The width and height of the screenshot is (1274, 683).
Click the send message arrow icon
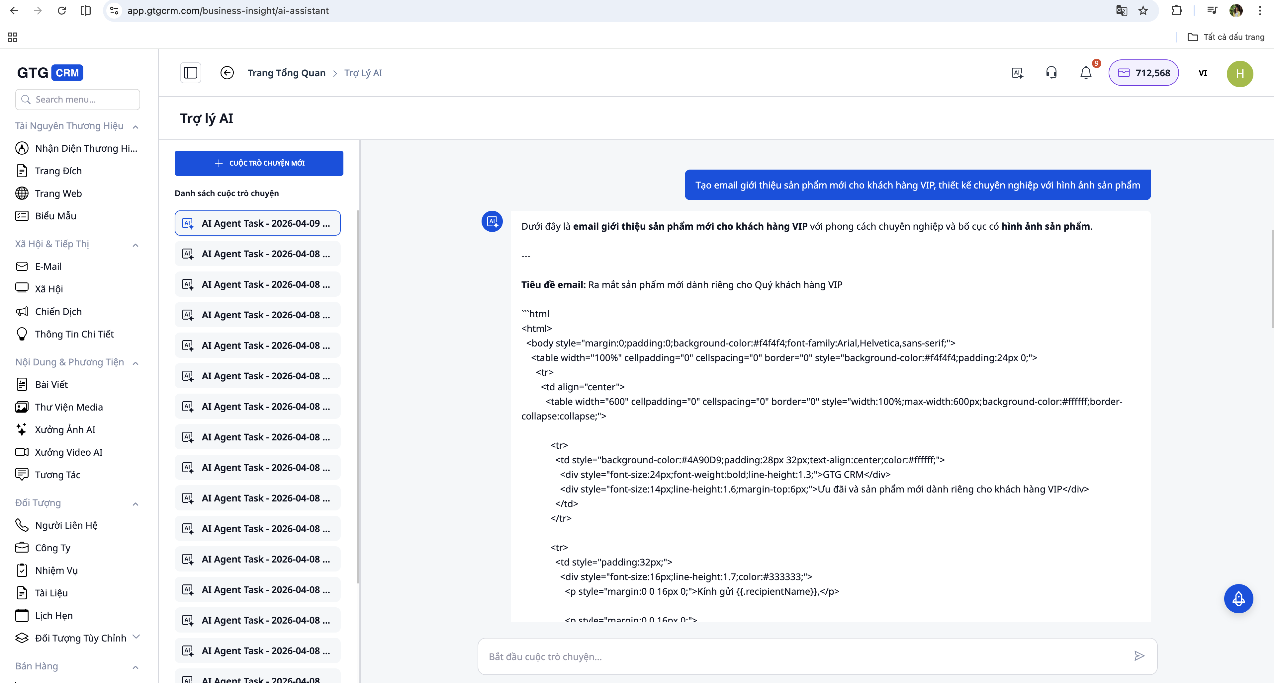pyautogui.click(x=1139, y=656)
